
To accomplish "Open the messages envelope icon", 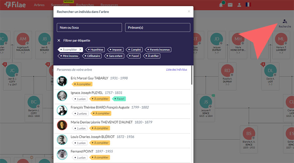I will point(230,5).
